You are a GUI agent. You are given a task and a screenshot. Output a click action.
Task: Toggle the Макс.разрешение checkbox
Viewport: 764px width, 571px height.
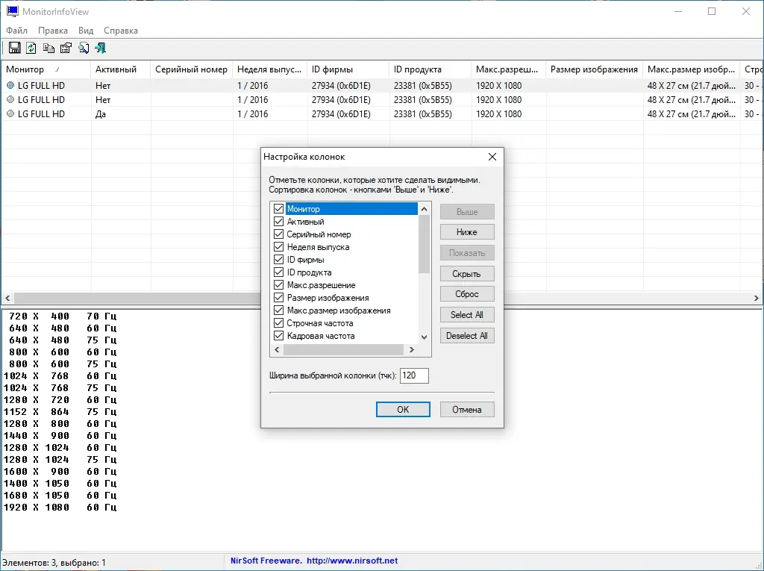pos(279,285)
